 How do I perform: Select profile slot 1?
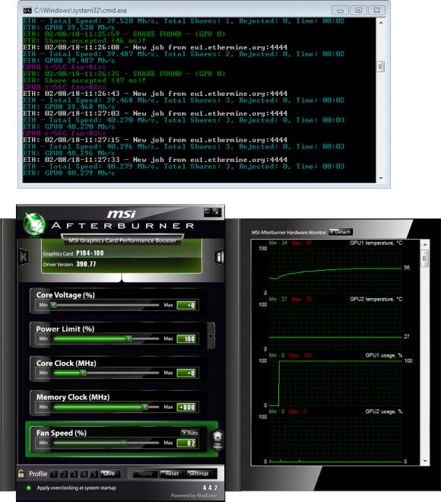coord(54,474)
